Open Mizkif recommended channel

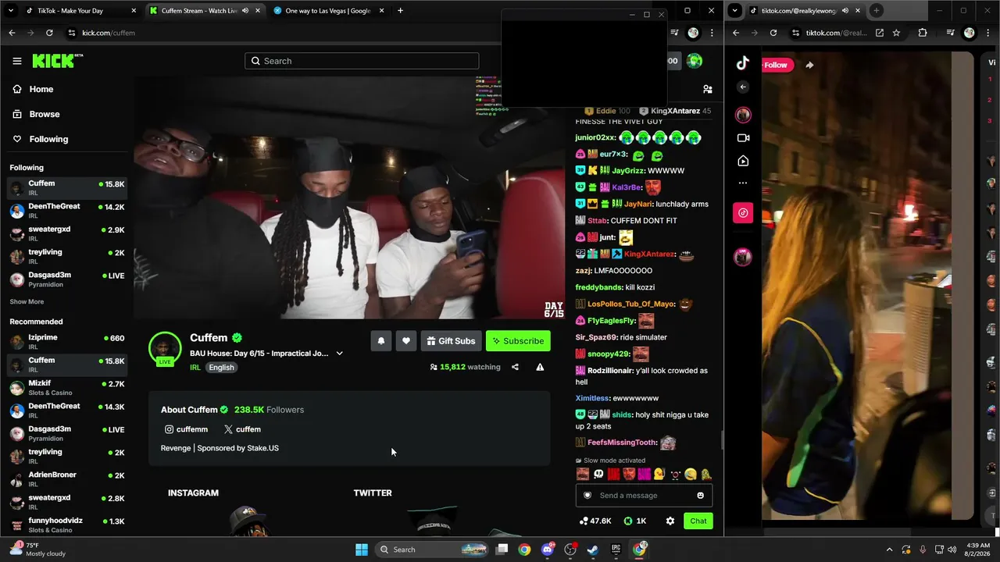(66, 387)
